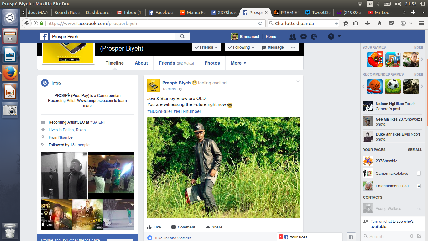The width and height of the screenshot is (428, 241).
Task: Click the Message button
Action: tap(273, 47)
